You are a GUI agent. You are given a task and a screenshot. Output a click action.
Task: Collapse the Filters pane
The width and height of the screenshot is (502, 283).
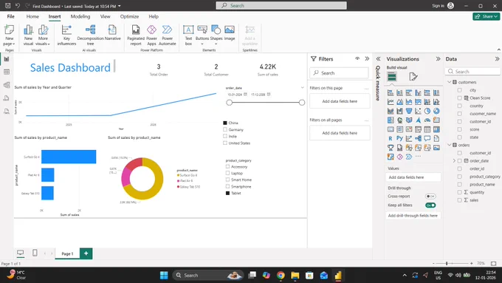(x=367, y=58)
